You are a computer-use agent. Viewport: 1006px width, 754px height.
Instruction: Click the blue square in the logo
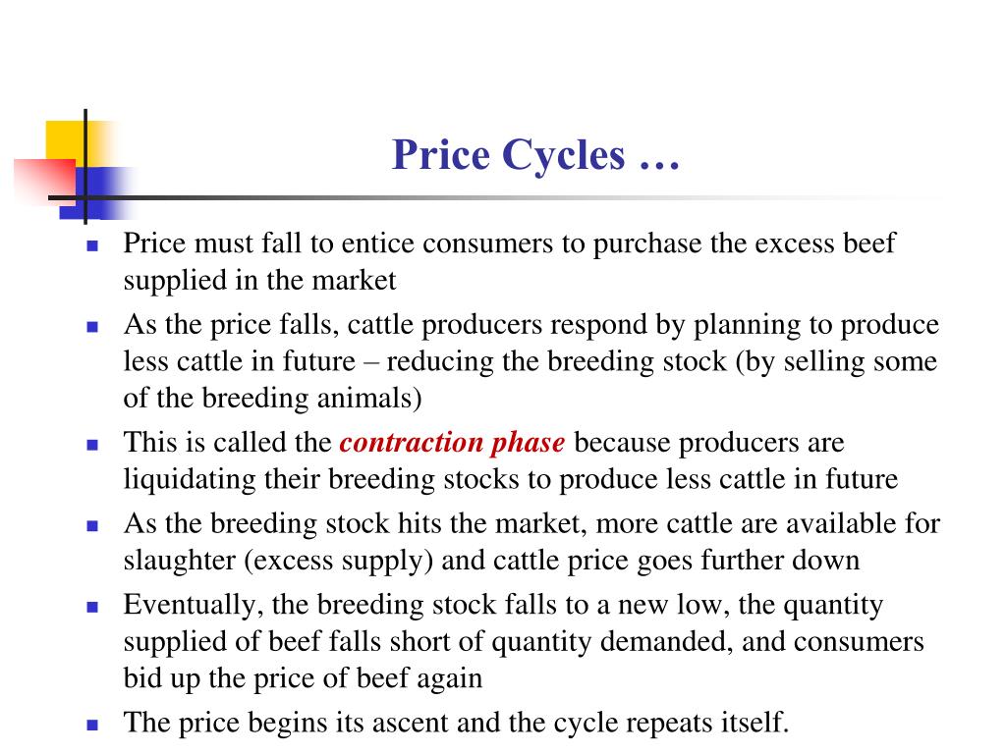(x=96, y=192)
